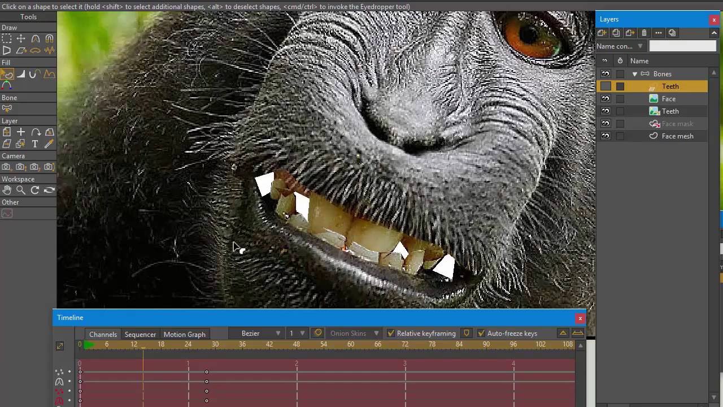Duplicate the selected layer
Screen dimensions: 723x407
point(616,33)
